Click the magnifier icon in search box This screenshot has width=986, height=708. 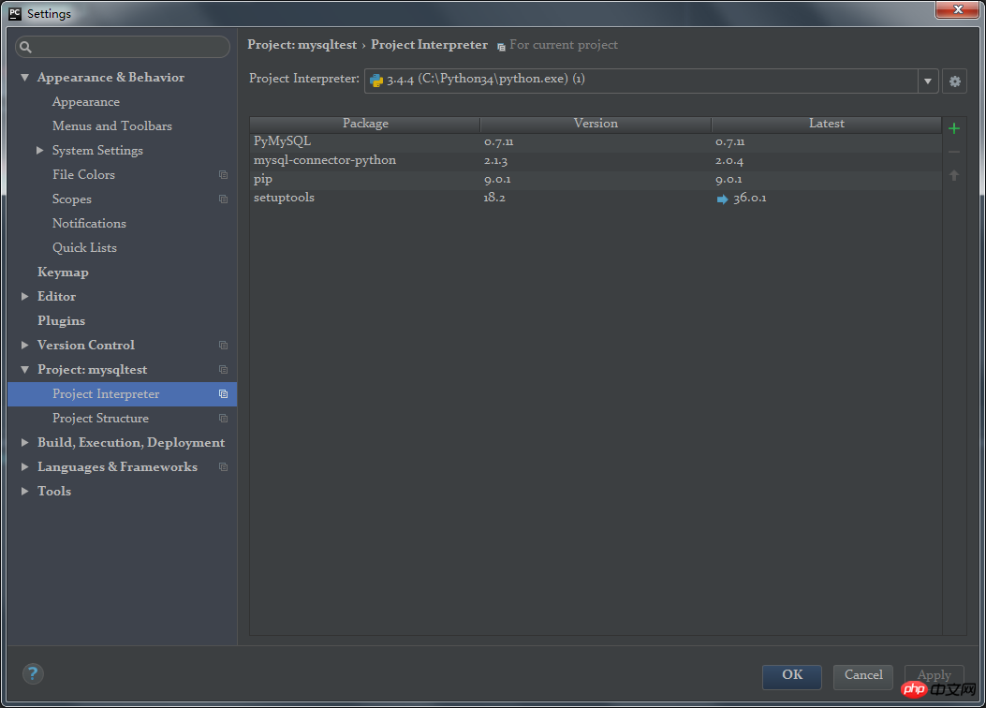(x=26, y=47)
